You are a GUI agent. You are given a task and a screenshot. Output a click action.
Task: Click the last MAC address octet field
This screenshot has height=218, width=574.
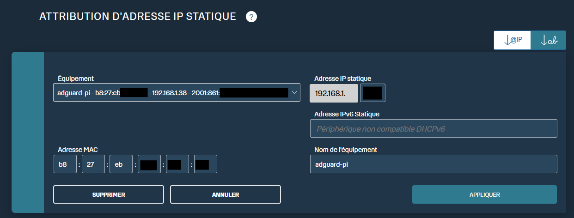[x=205, y=164]
